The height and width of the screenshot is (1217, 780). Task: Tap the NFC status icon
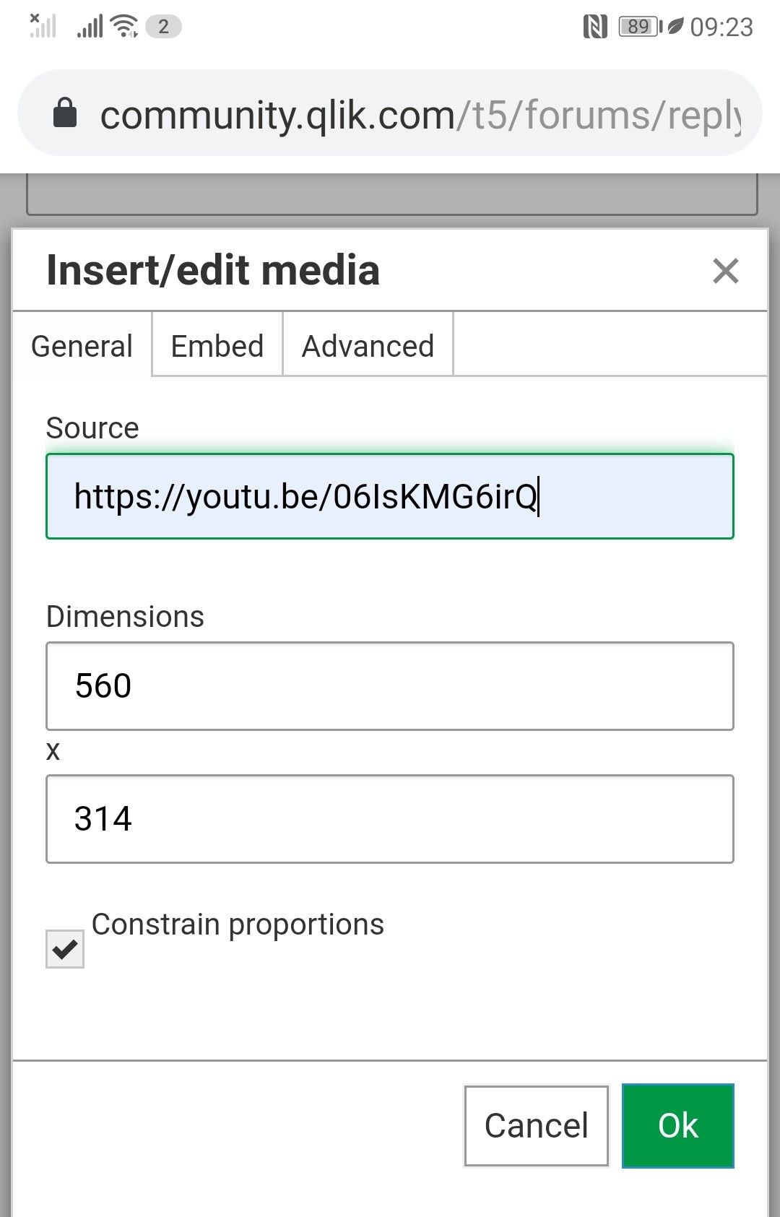tap(595, 27)
